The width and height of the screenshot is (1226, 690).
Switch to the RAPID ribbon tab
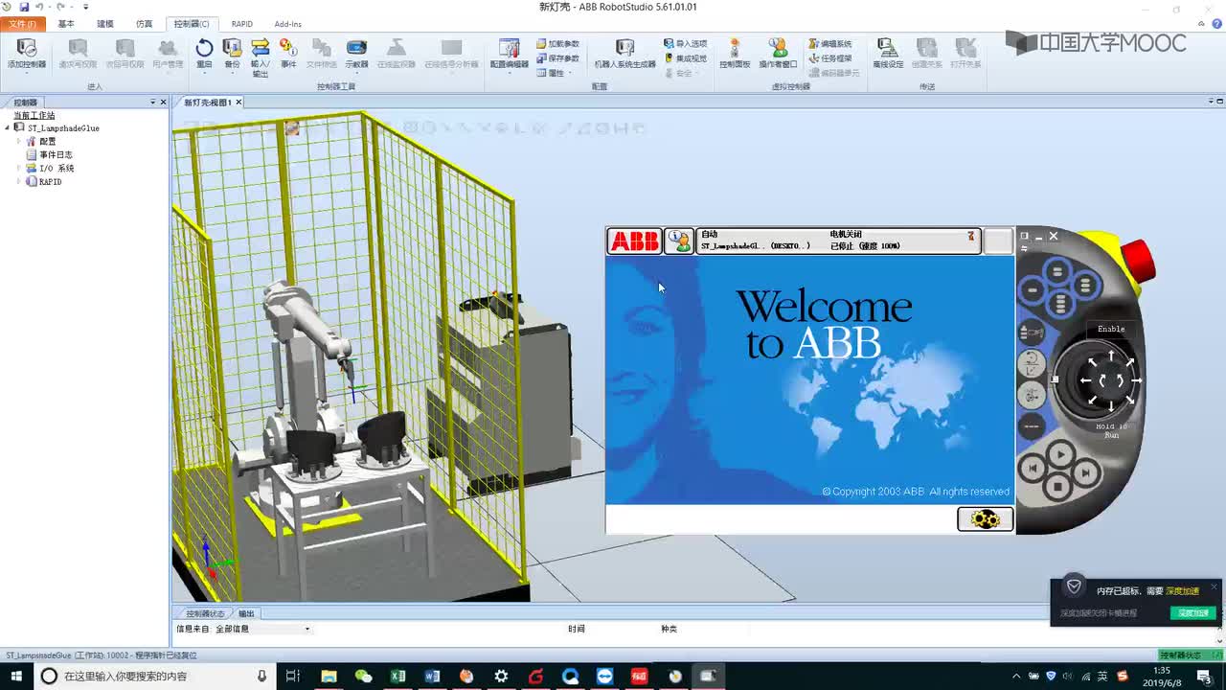[242, 24]
